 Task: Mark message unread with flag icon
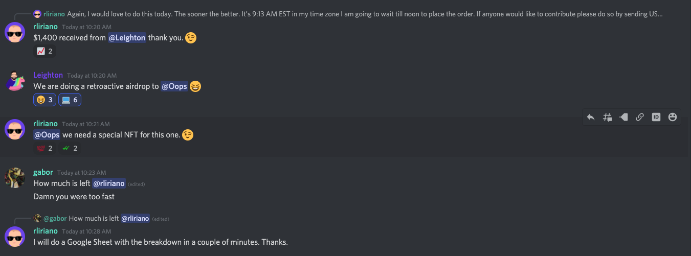click(623, 117)
